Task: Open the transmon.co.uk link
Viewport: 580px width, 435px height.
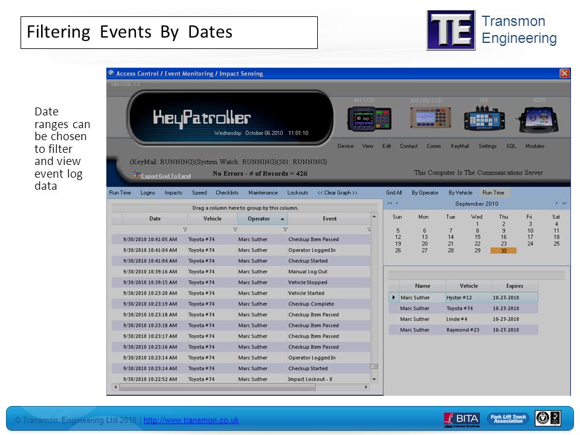Action: 192,420
